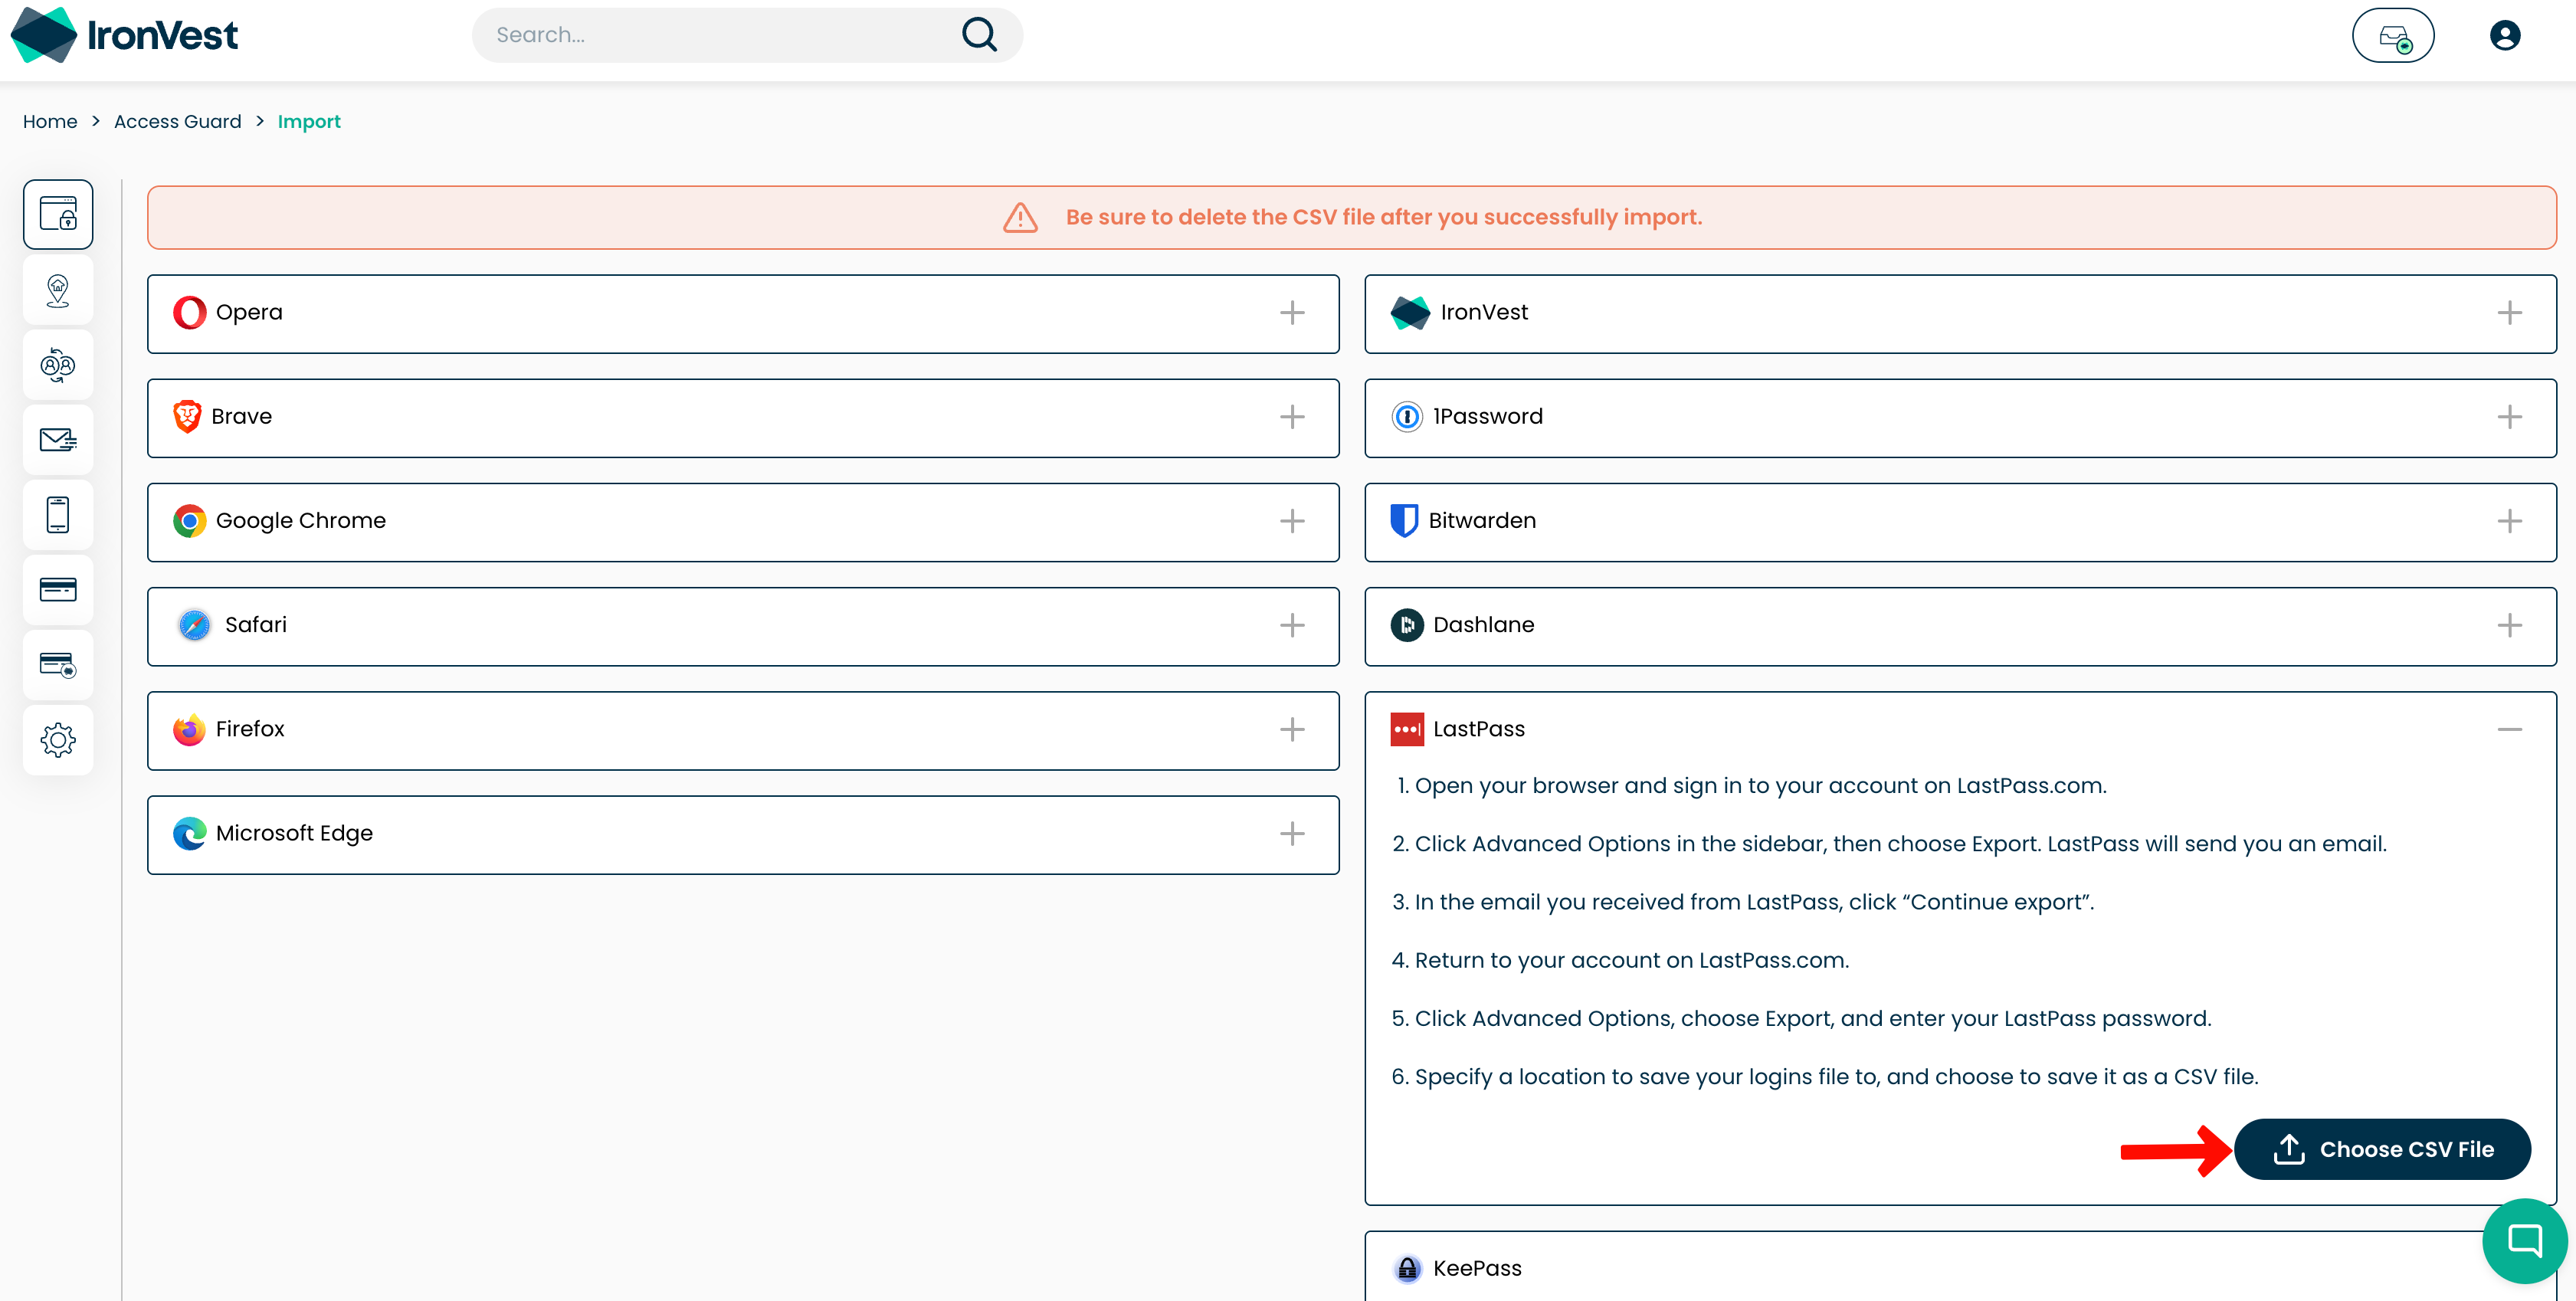Expand the Safari import section
Viewport: 2576px width, 1301px height.
pos(1292,625)
